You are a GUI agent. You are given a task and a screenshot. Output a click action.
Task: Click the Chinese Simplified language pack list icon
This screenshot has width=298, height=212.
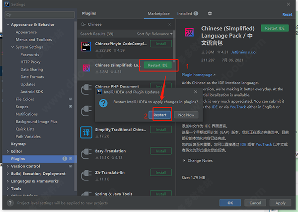pyautogui.click(x=86, y=68)
